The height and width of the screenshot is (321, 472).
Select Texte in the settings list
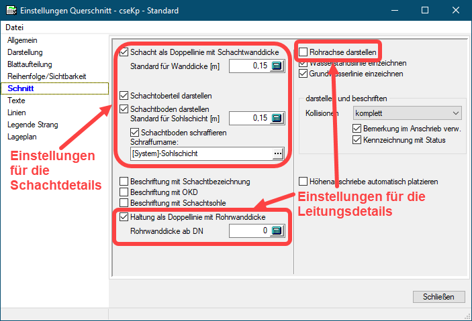click(17, 101)
